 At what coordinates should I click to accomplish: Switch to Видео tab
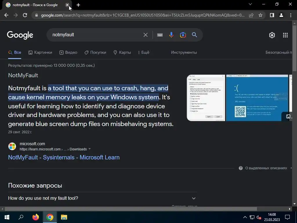point(68,53)
